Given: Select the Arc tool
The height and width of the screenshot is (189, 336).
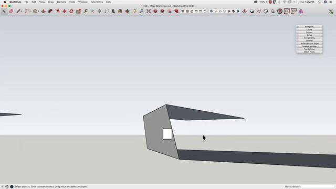Looking at the screenshot, I should (26, 11).
